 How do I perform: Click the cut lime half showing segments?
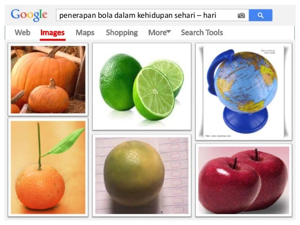click(154, 93)
